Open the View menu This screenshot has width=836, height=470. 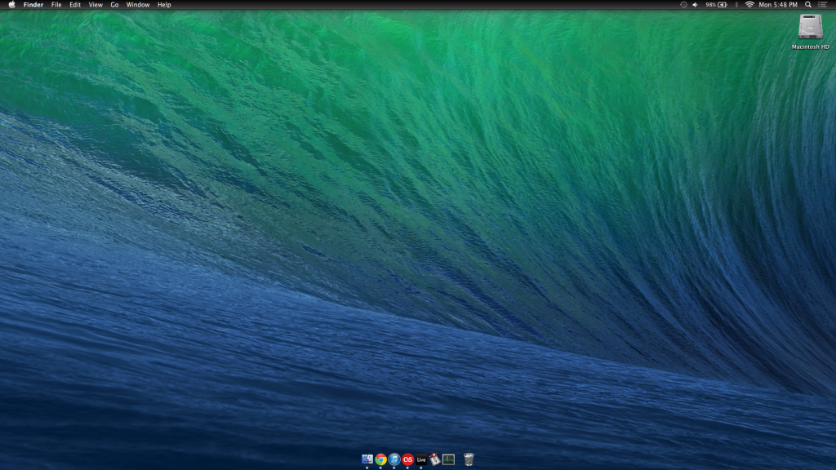coord(96,5)
